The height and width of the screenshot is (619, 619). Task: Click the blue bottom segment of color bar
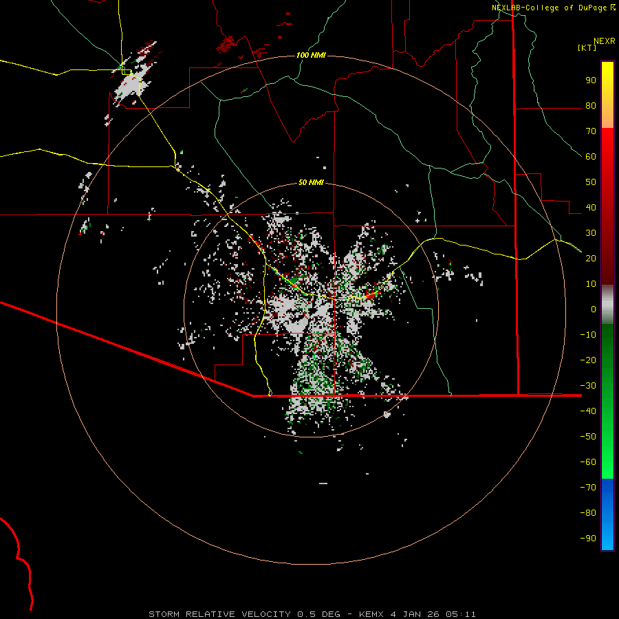point(607,514)
